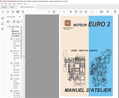
Task: Go to previous page arrow
Action: pyautogui.click(x=49, y=12)
